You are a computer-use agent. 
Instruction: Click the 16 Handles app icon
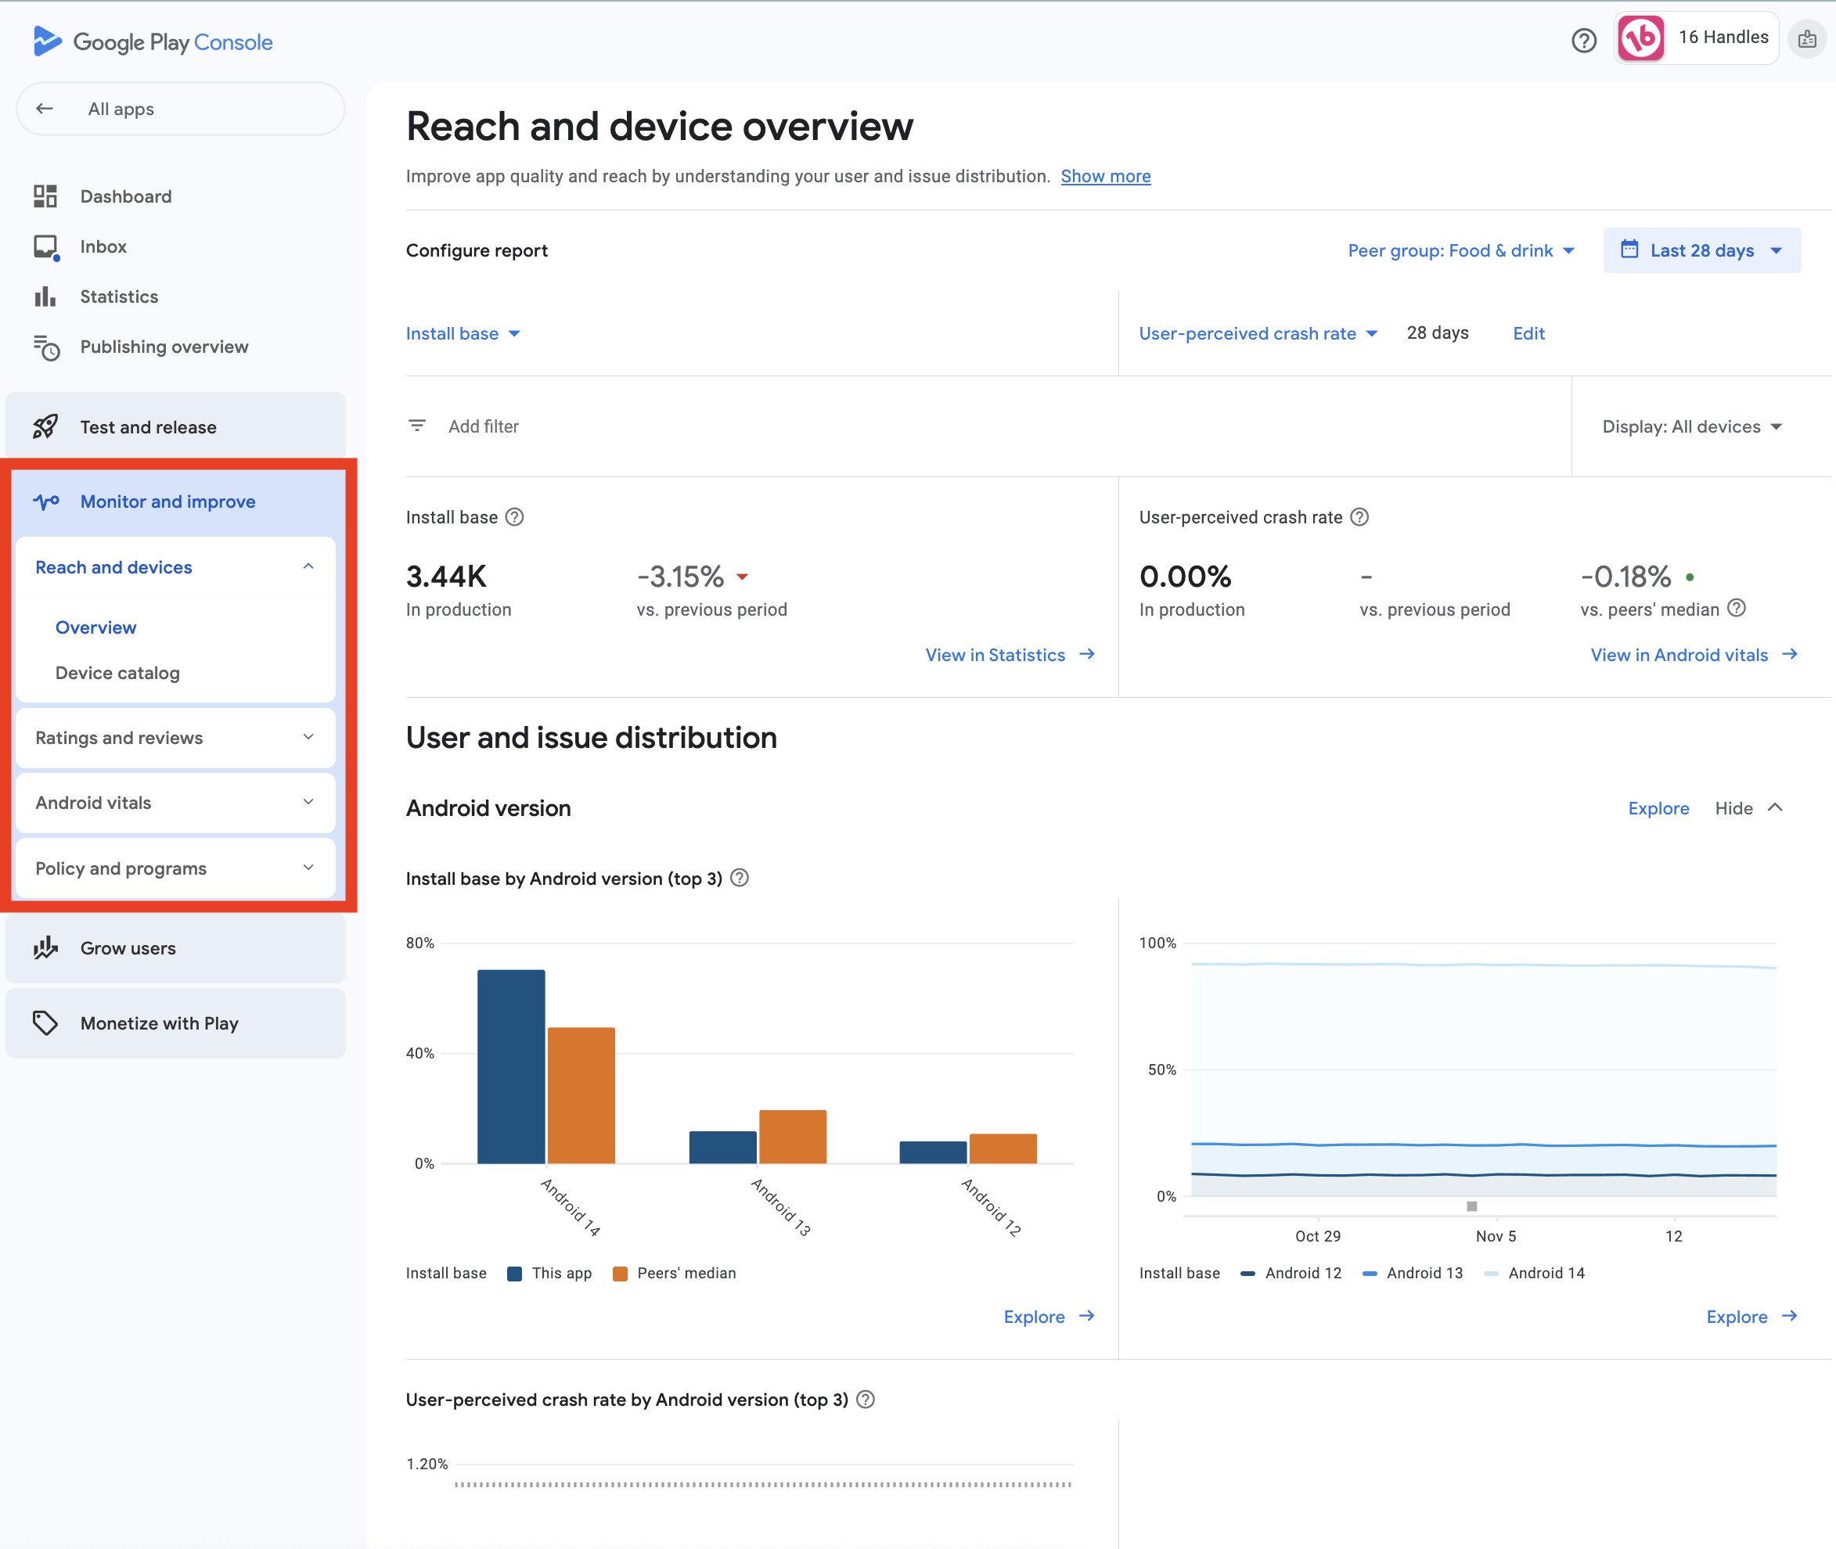[1640, 38]
